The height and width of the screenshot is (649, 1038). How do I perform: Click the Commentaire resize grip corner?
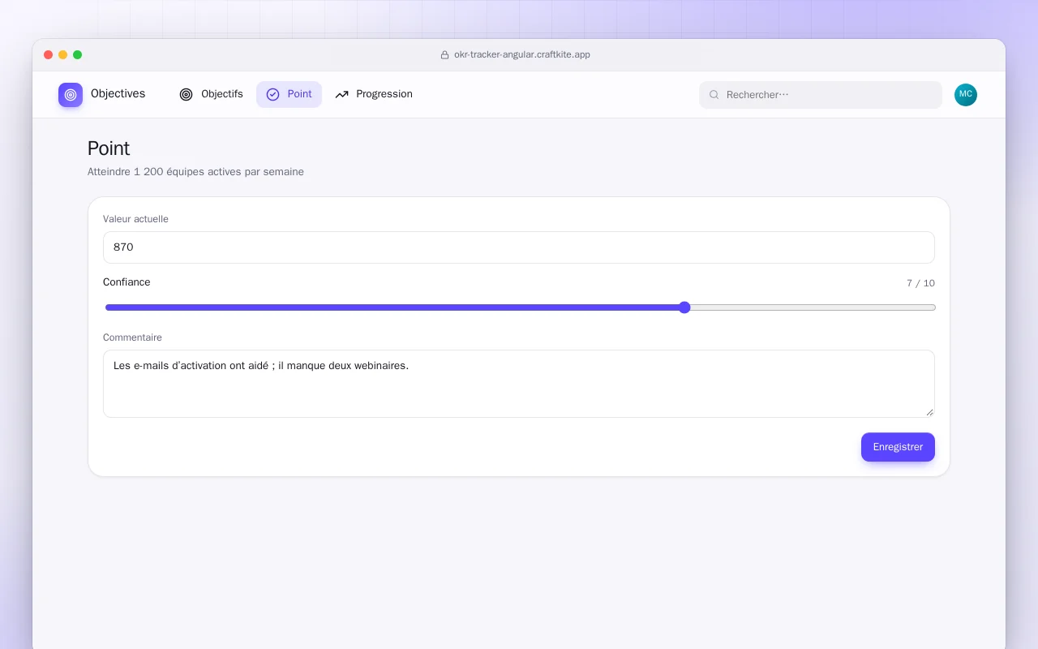click(929, 412)
